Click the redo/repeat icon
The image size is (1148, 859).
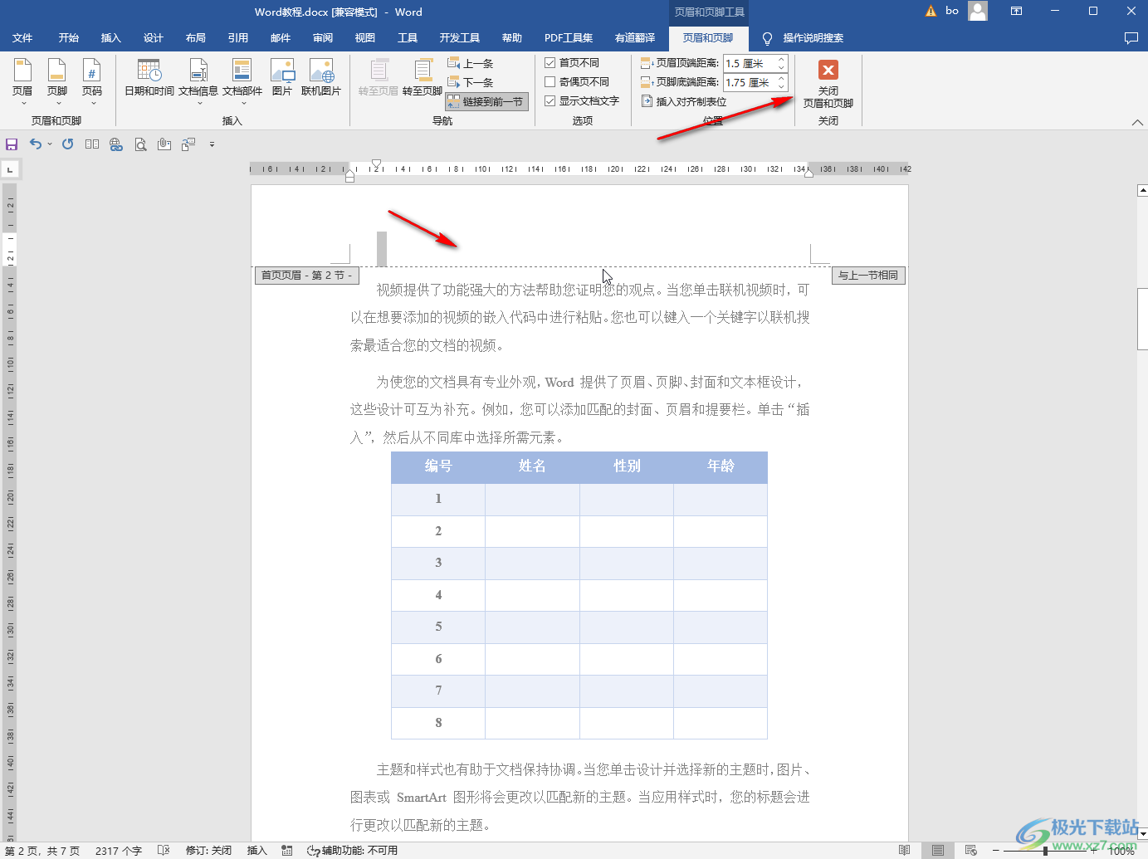point(67,144)
